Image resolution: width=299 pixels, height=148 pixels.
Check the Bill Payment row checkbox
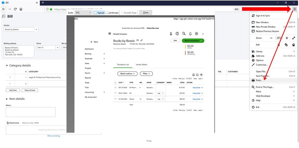coord(115,87)
